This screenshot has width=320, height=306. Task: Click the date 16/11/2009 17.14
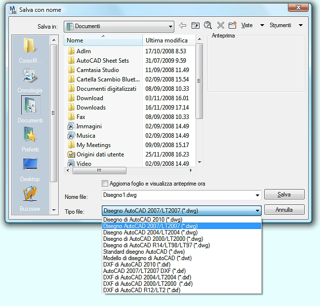pos(167,107)
